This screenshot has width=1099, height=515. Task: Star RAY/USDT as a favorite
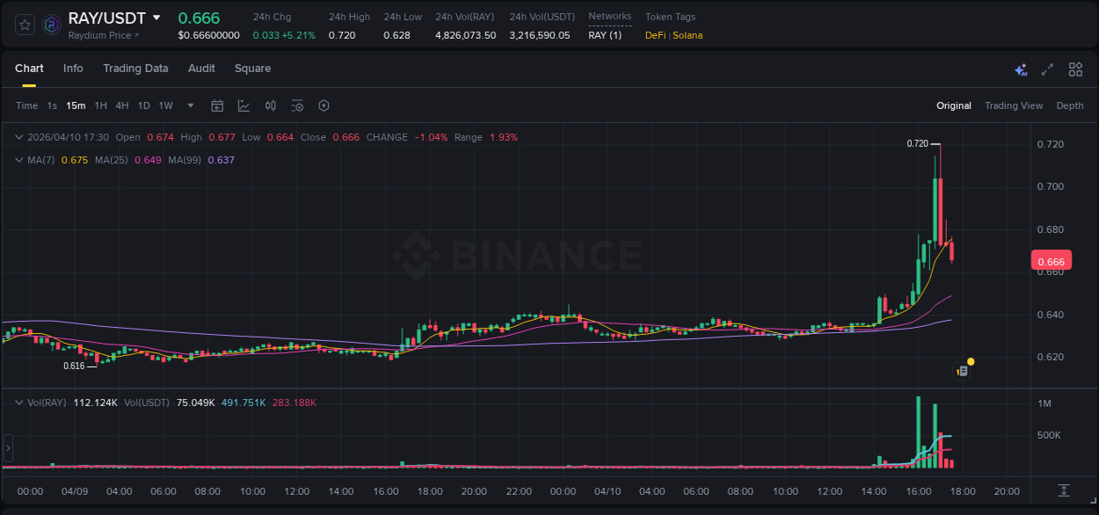pyautogui.click(x=24, y=24)
